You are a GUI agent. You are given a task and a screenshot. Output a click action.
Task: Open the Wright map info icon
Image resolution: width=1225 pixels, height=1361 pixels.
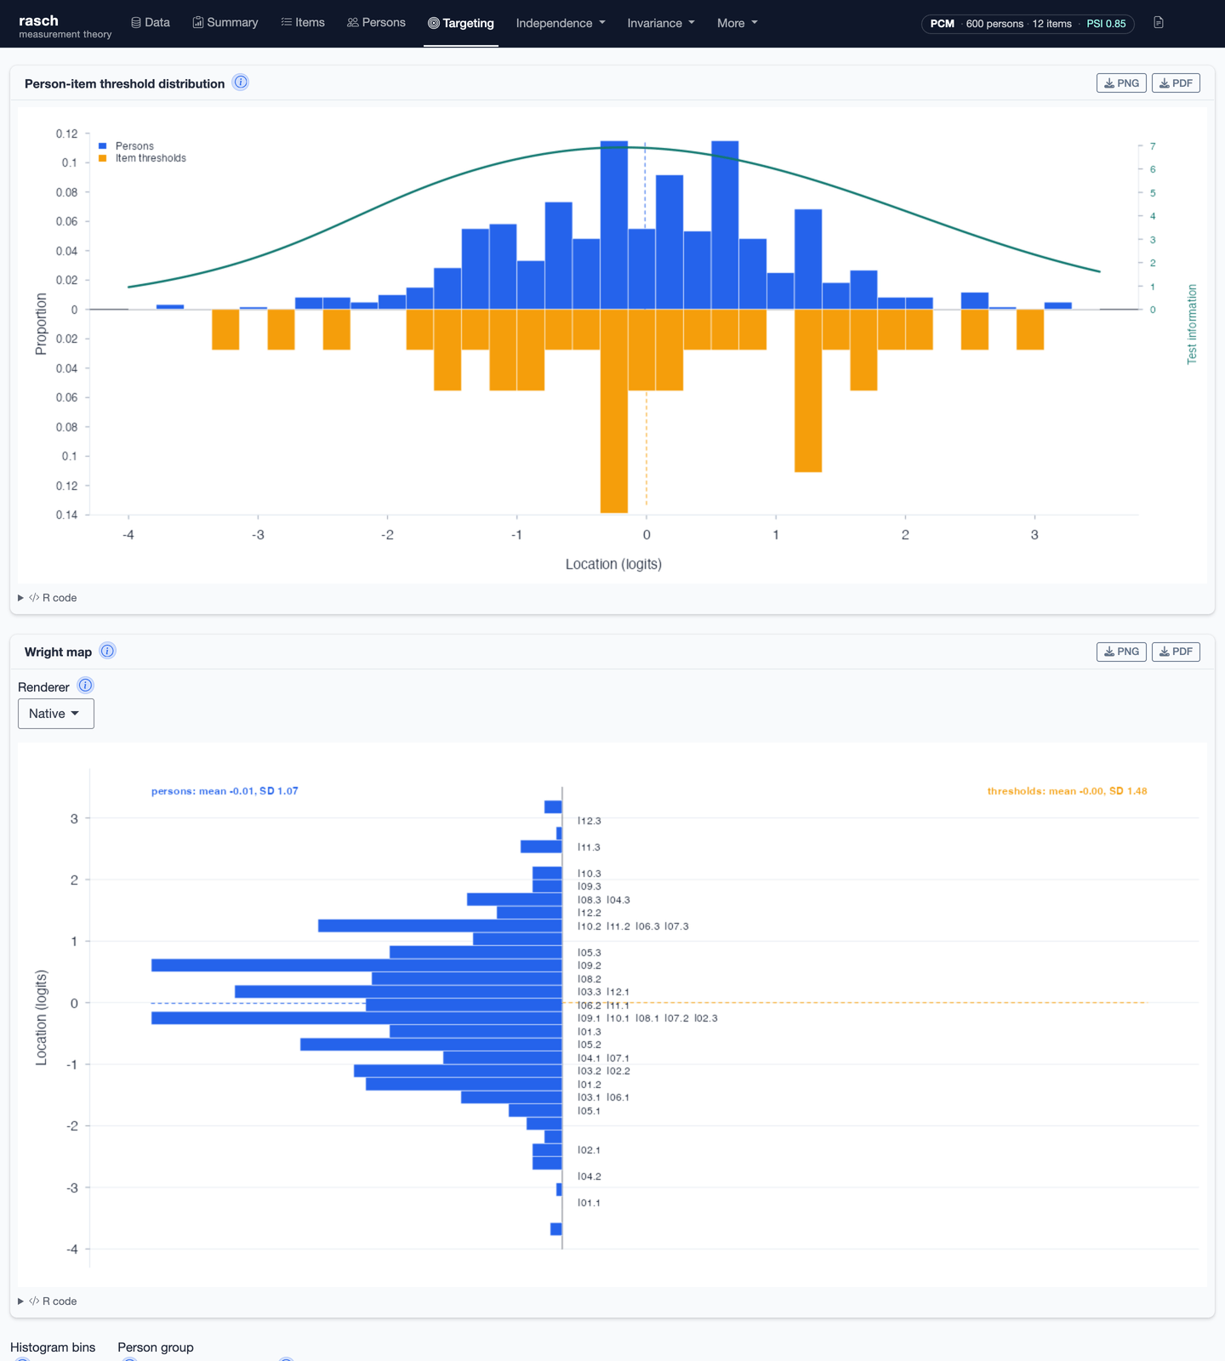107,651
